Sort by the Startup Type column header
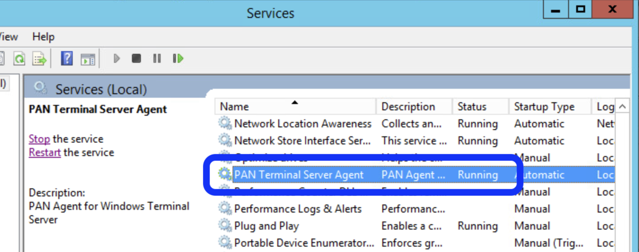This screenshot has width=639, height=252. [550, 107]
